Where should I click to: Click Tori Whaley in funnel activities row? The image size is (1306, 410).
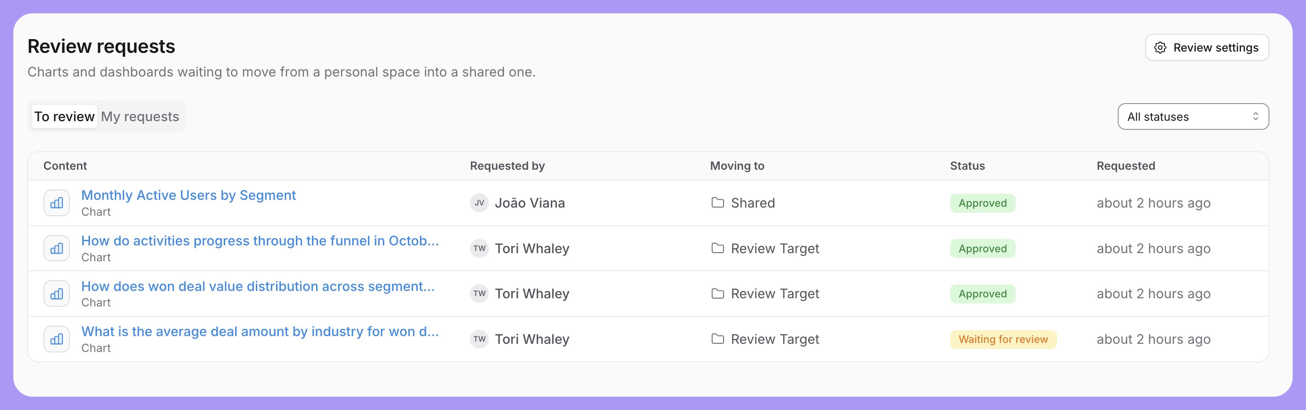click(x=532, y=249)
